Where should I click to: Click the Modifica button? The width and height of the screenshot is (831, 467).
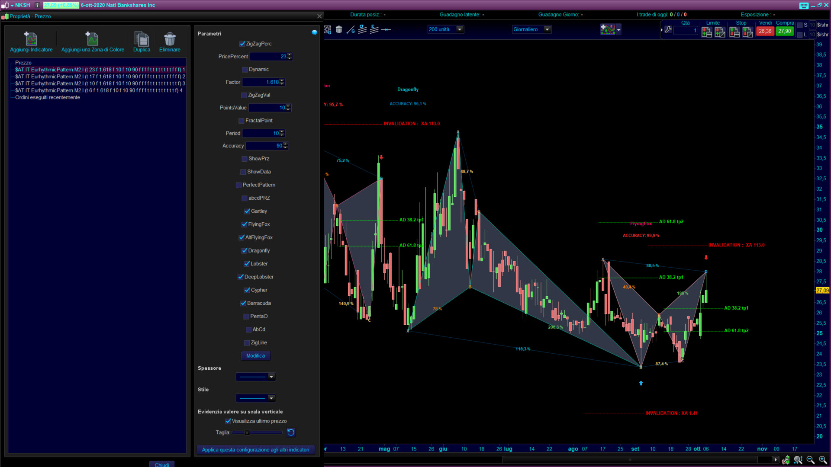[x=255, y=355]
